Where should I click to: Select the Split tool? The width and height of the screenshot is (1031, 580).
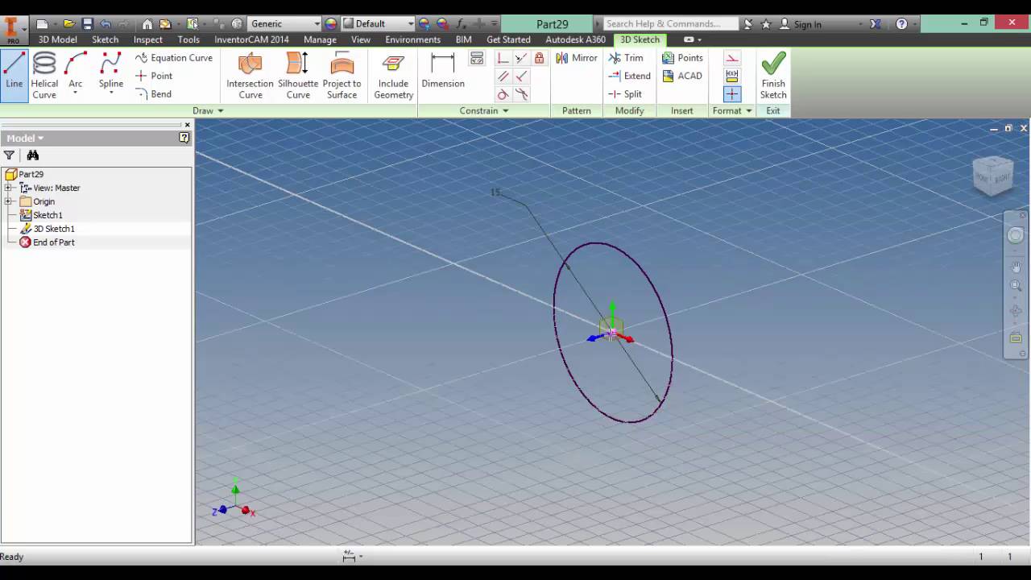(x=625, y=94)
